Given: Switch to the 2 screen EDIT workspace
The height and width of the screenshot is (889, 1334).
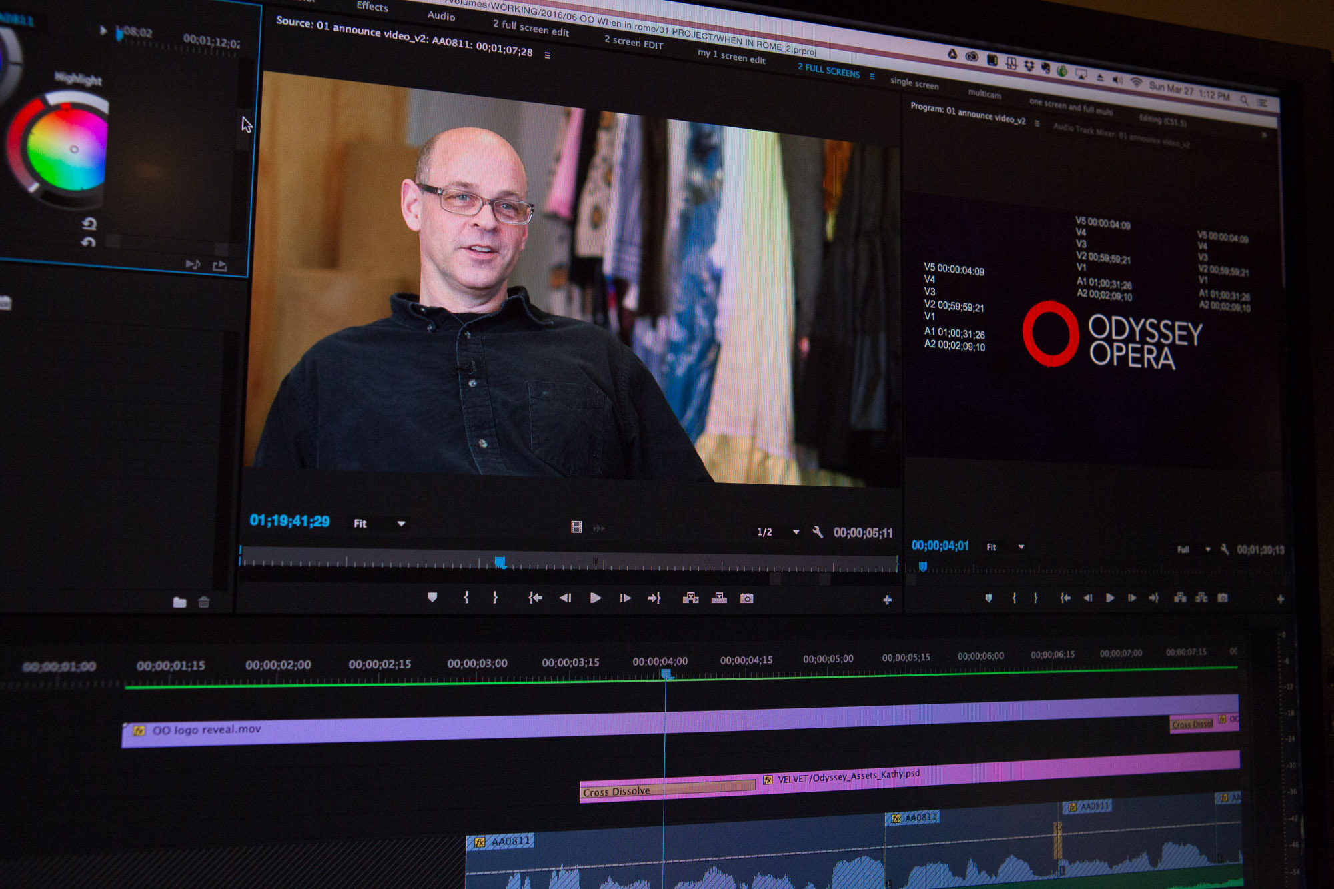Looking at the screenshot, I should [x=634, y=42].
